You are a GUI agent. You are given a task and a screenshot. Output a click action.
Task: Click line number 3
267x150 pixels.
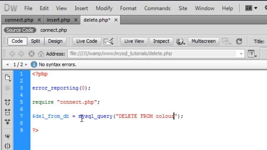(x=21, y=88)
